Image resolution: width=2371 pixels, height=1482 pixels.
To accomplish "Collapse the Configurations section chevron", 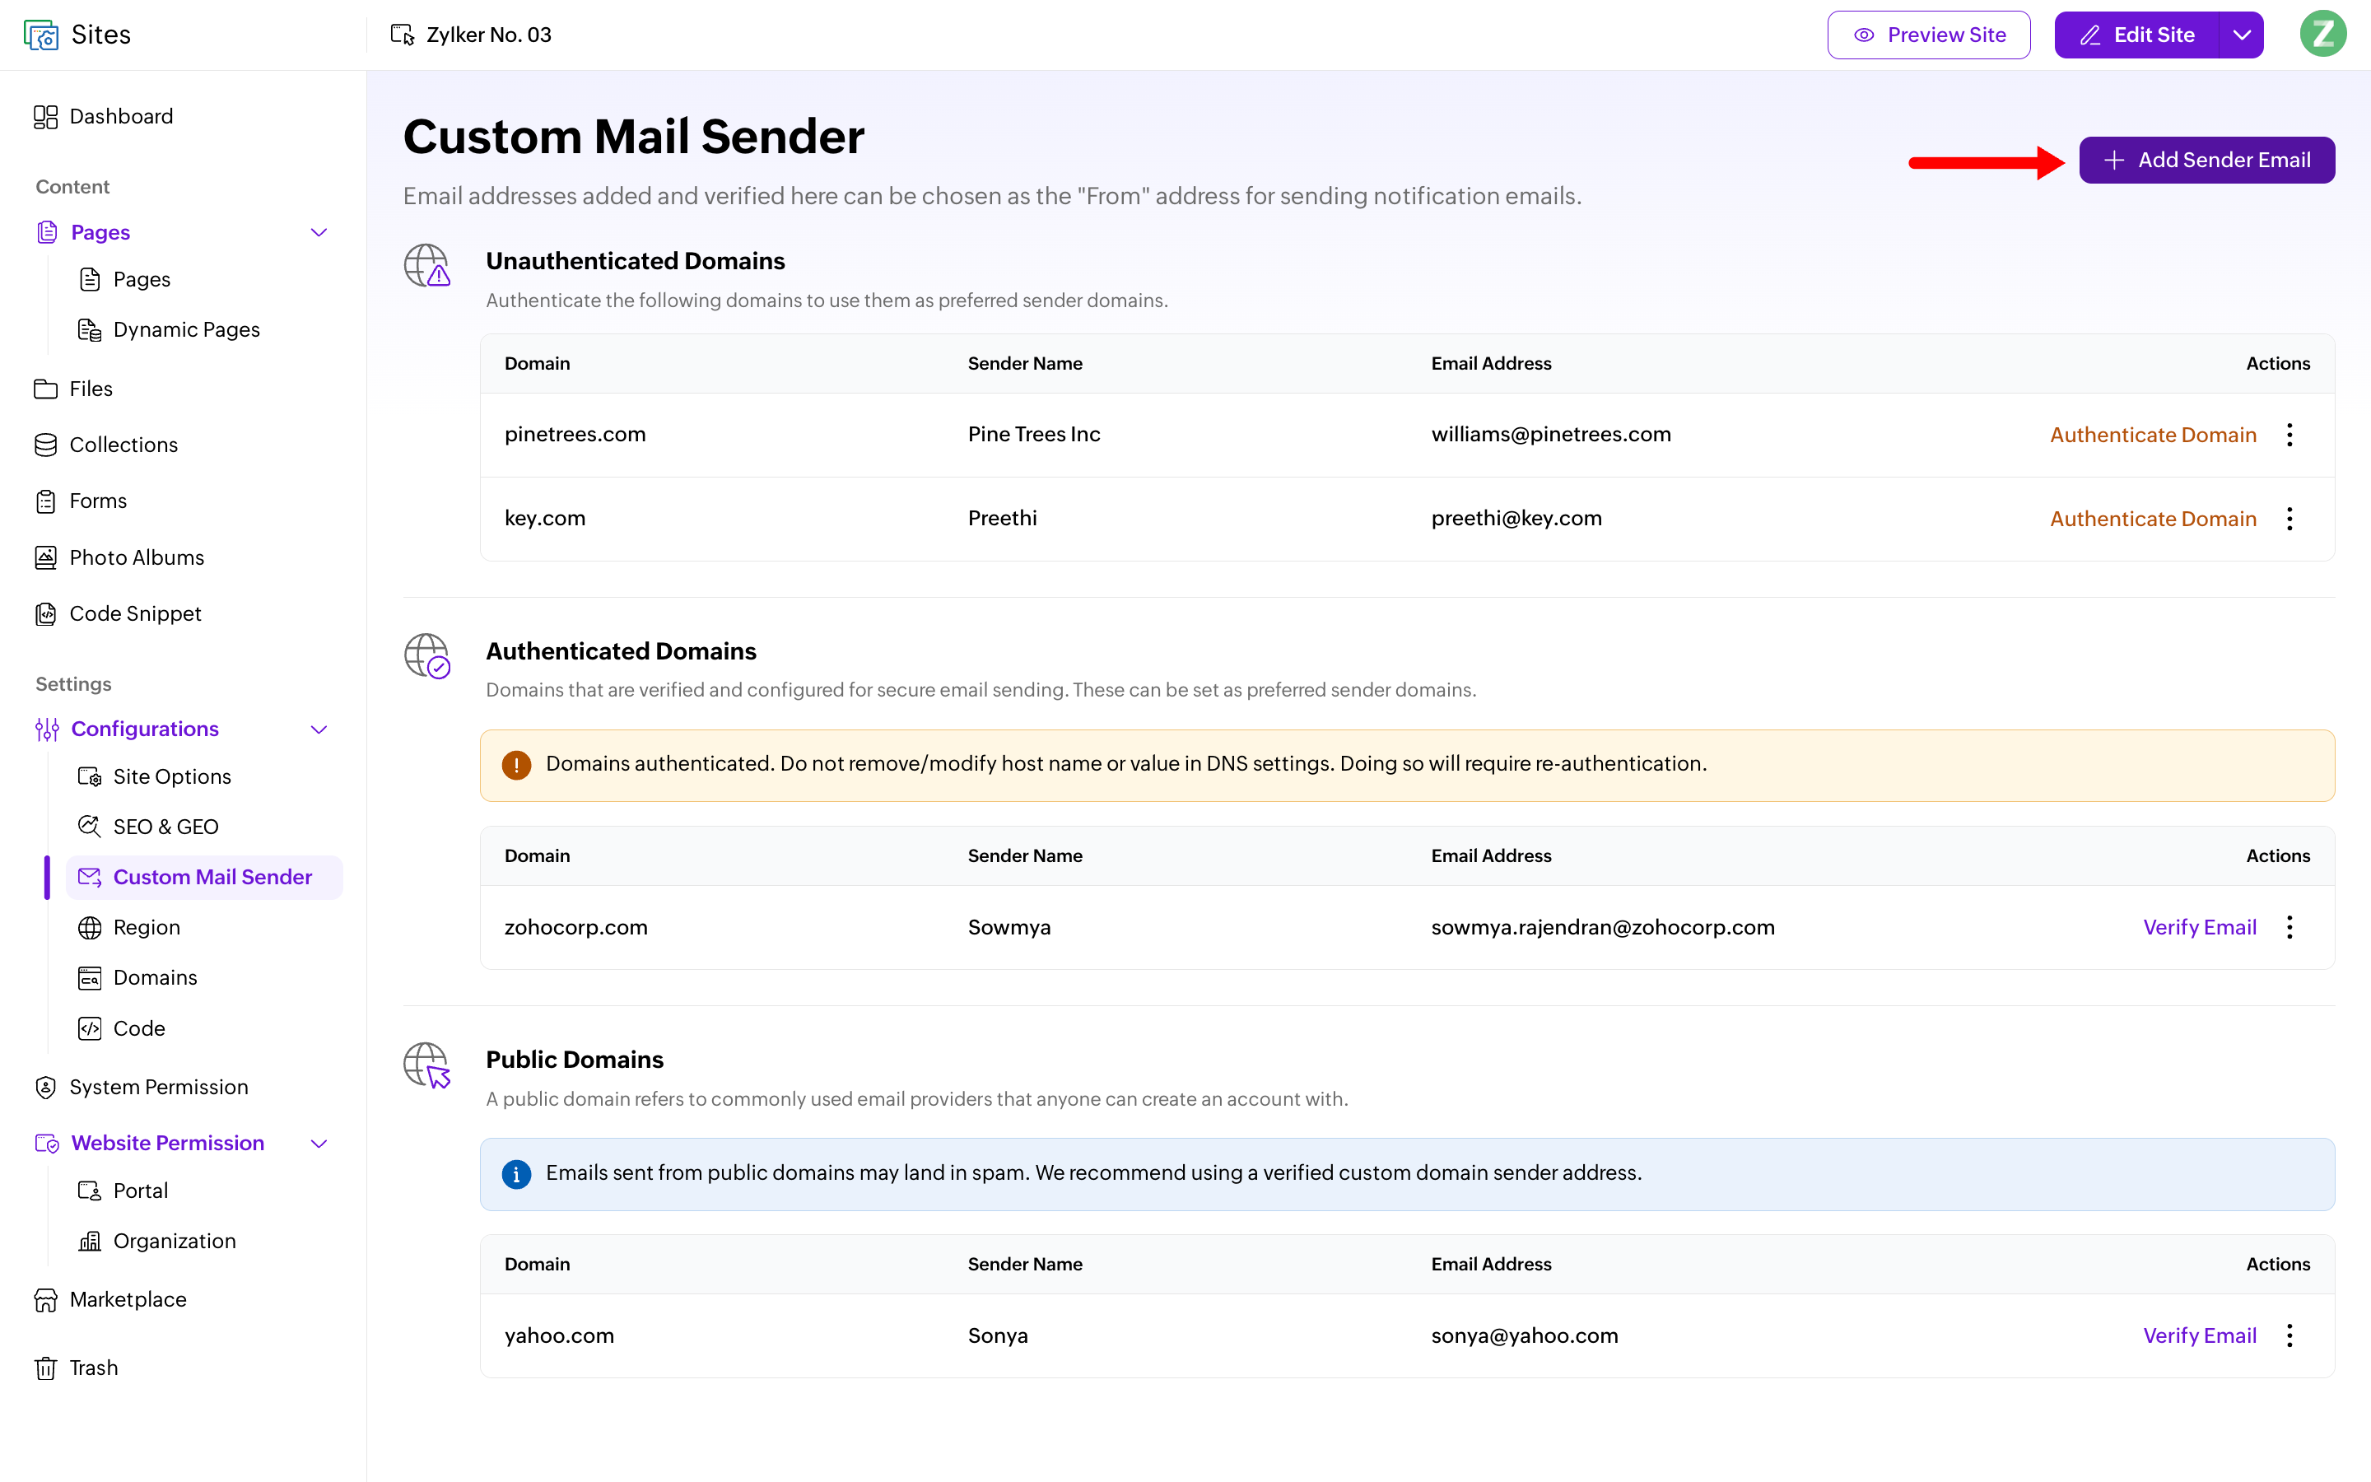I will [x=319, y=729].
